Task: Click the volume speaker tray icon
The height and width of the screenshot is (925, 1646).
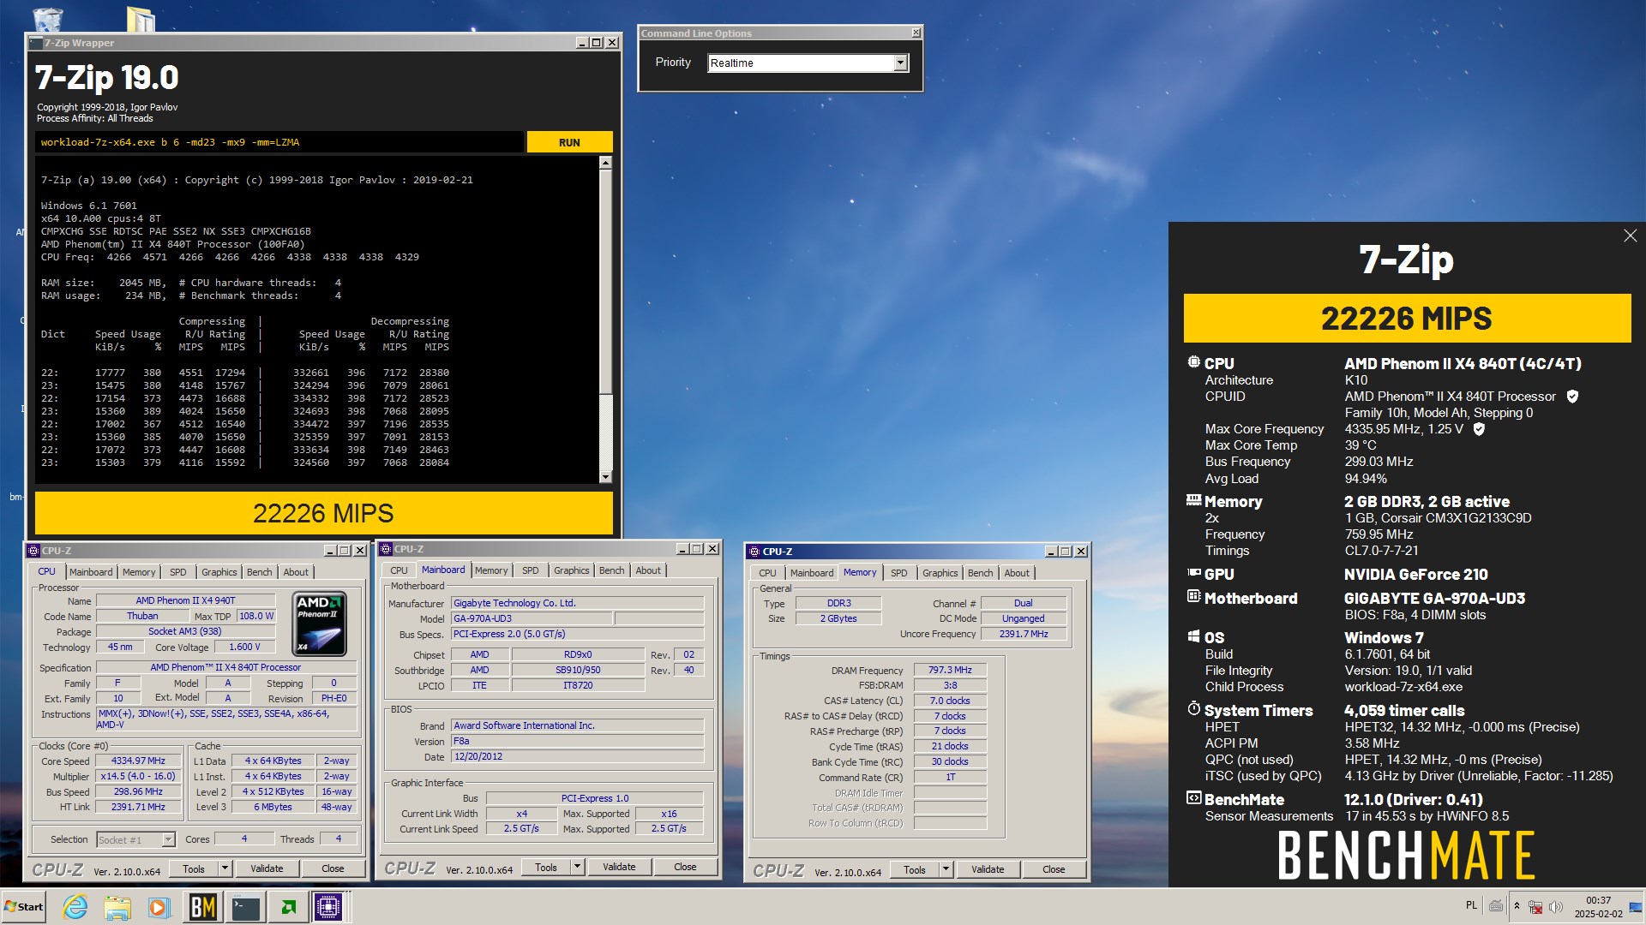Action: tap(1556, 906)
